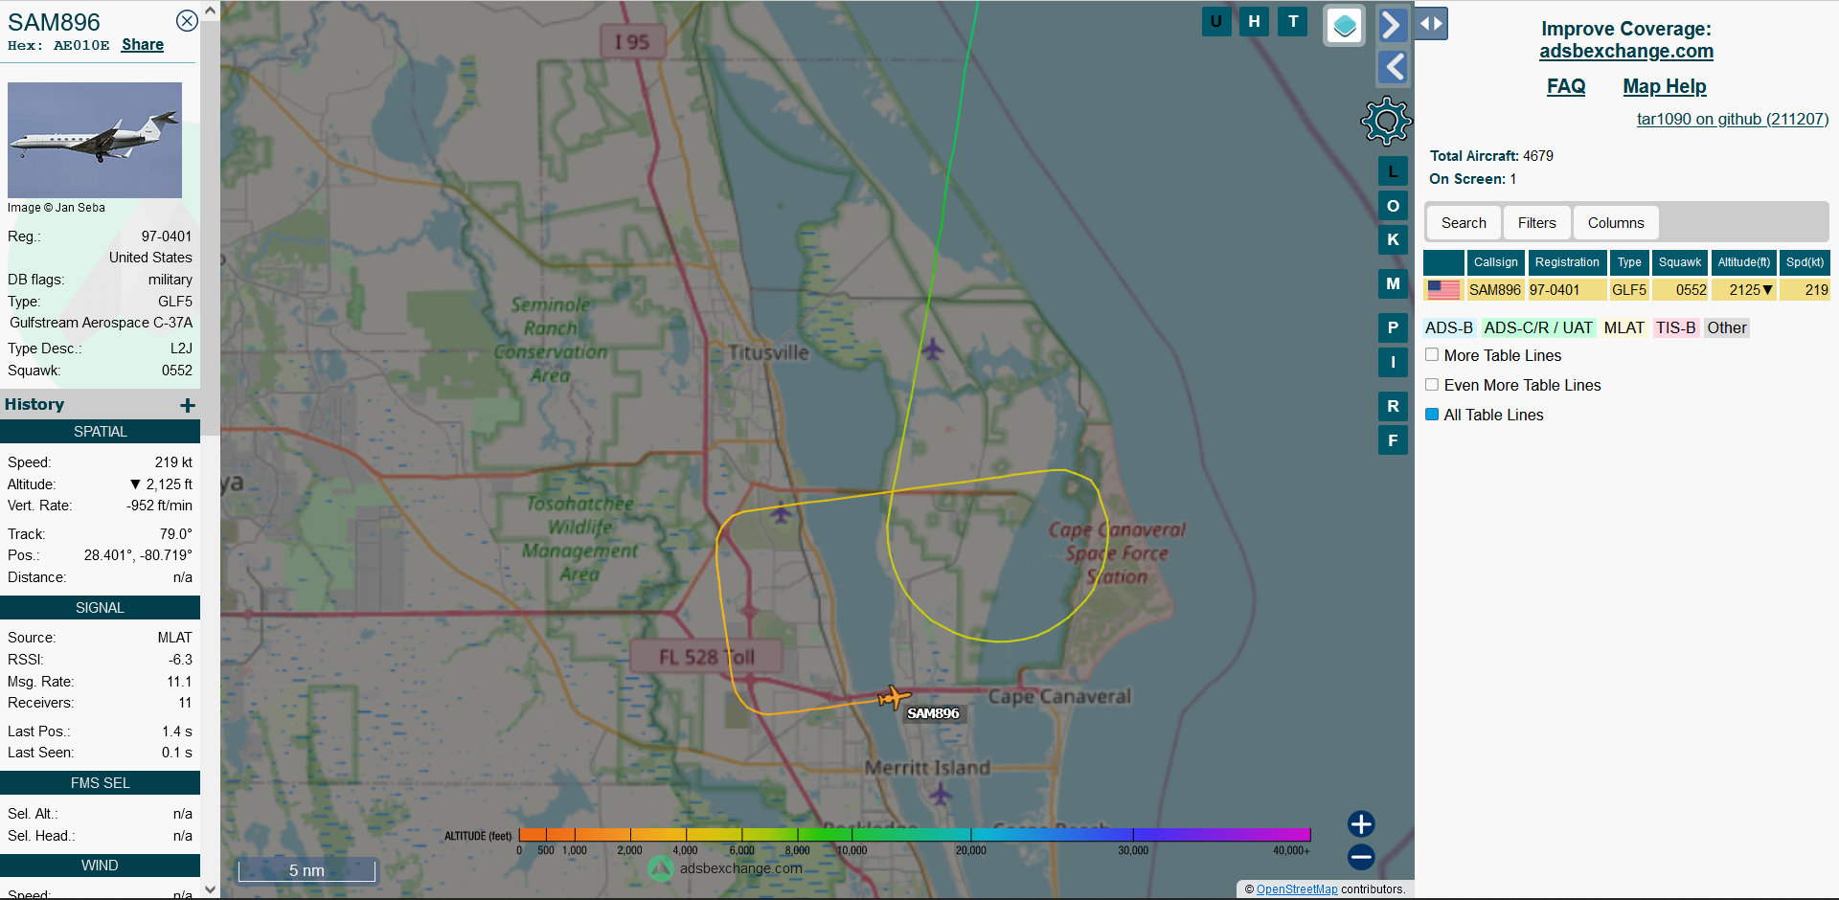Sort table by Type column
The image size is (1839, 900).
click(x=1629, y=262)
